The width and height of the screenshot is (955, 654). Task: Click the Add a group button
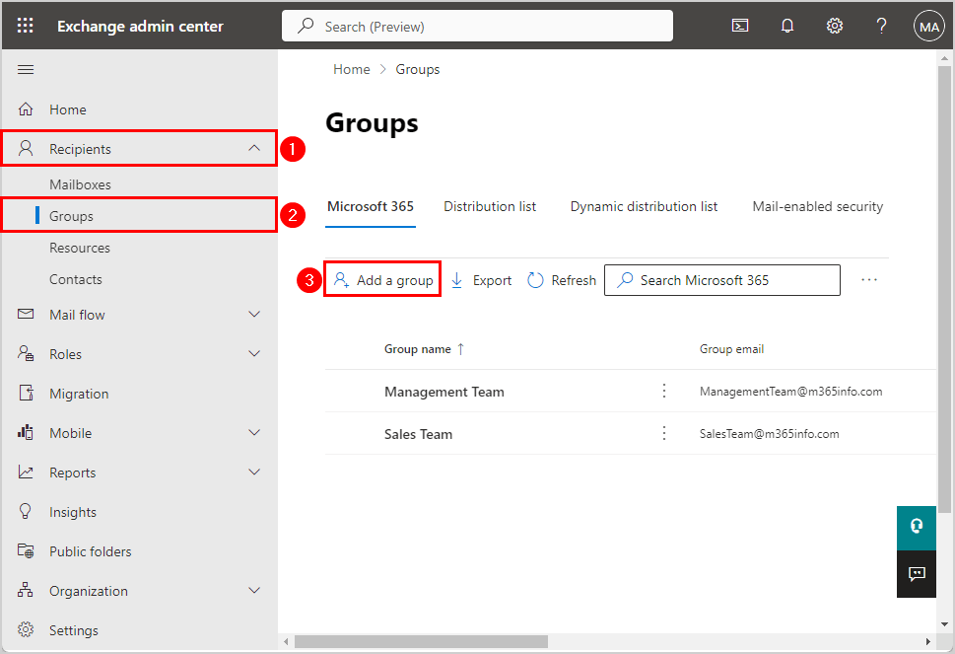pos(382,279)
